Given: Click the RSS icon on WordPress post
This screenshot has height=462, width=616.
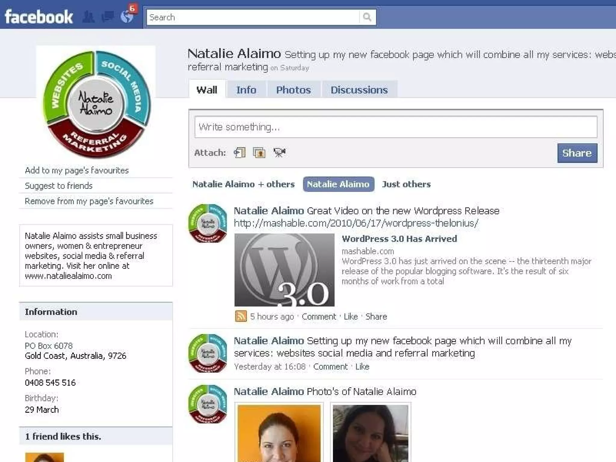Looking at the screenshot, I should tap(241, 316).
